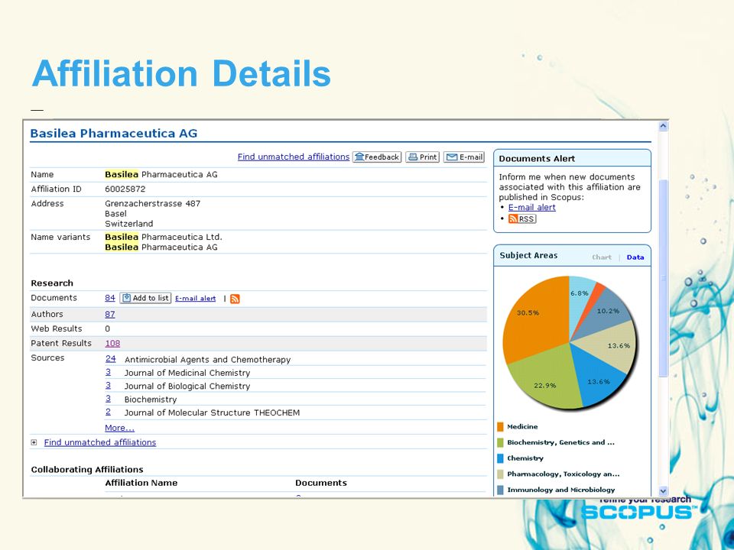
Task: Open count for Journal of Molecular Structure THEOCHEM
Action: point(108,412)
